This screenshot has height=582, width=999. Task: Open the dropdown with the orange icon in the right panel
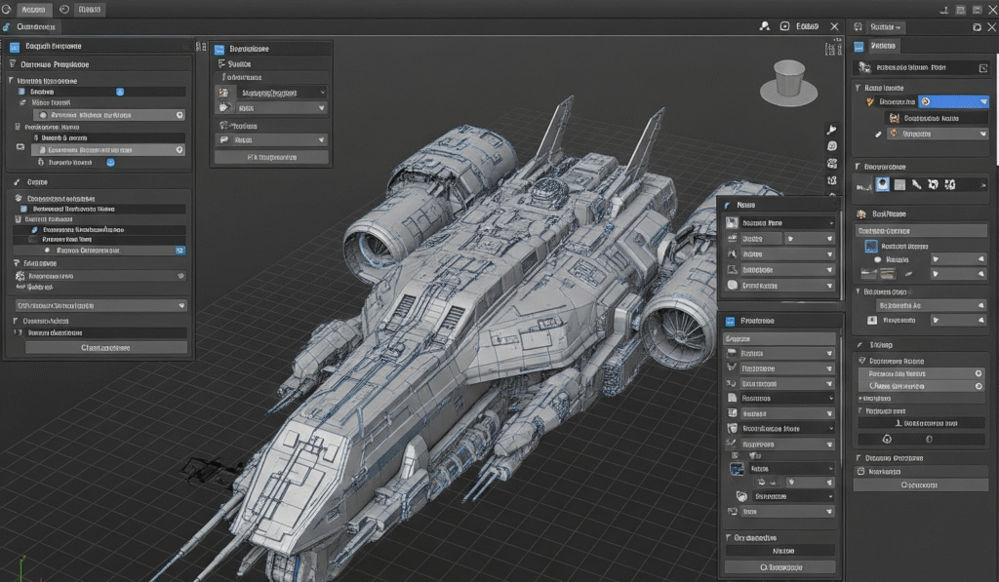938,134
